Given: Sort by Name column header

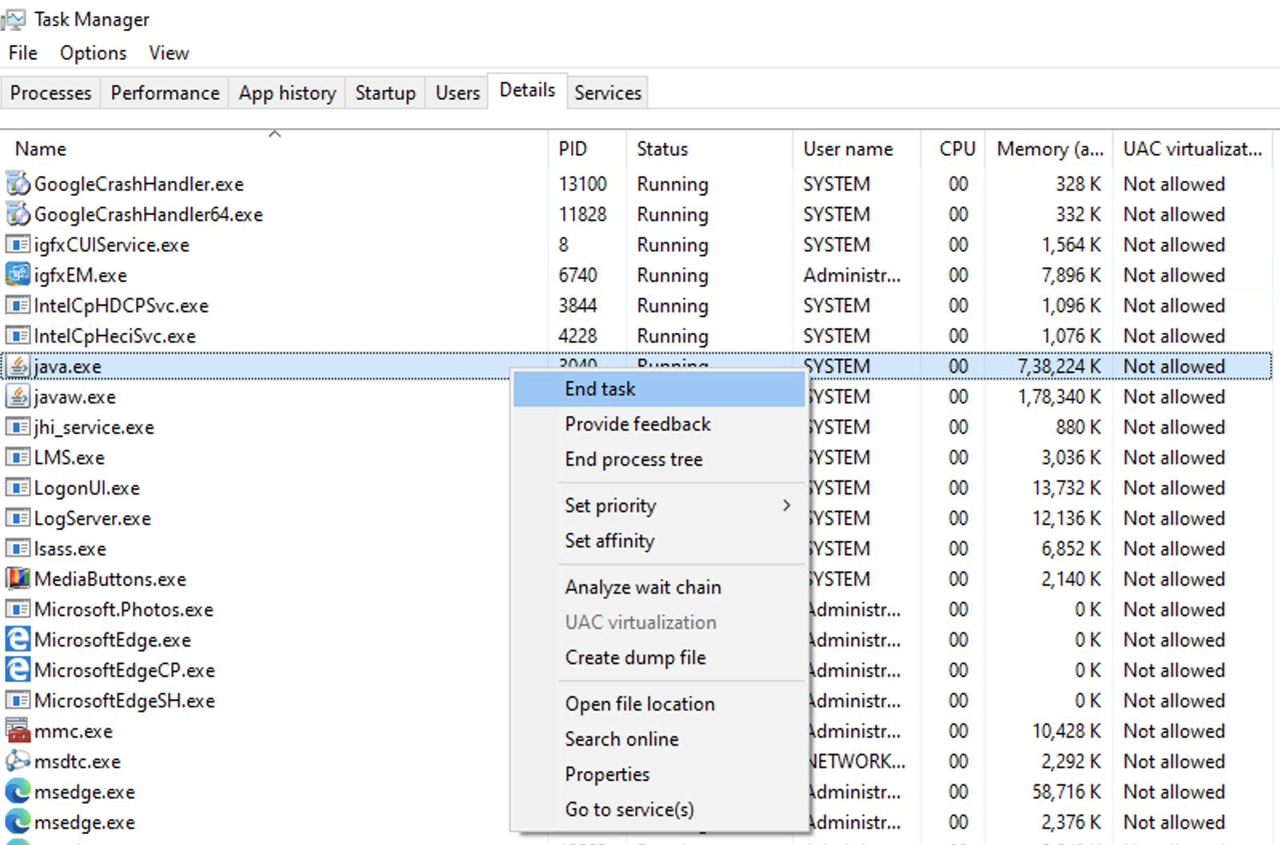Looking at the screenshot, I should 41,150.
